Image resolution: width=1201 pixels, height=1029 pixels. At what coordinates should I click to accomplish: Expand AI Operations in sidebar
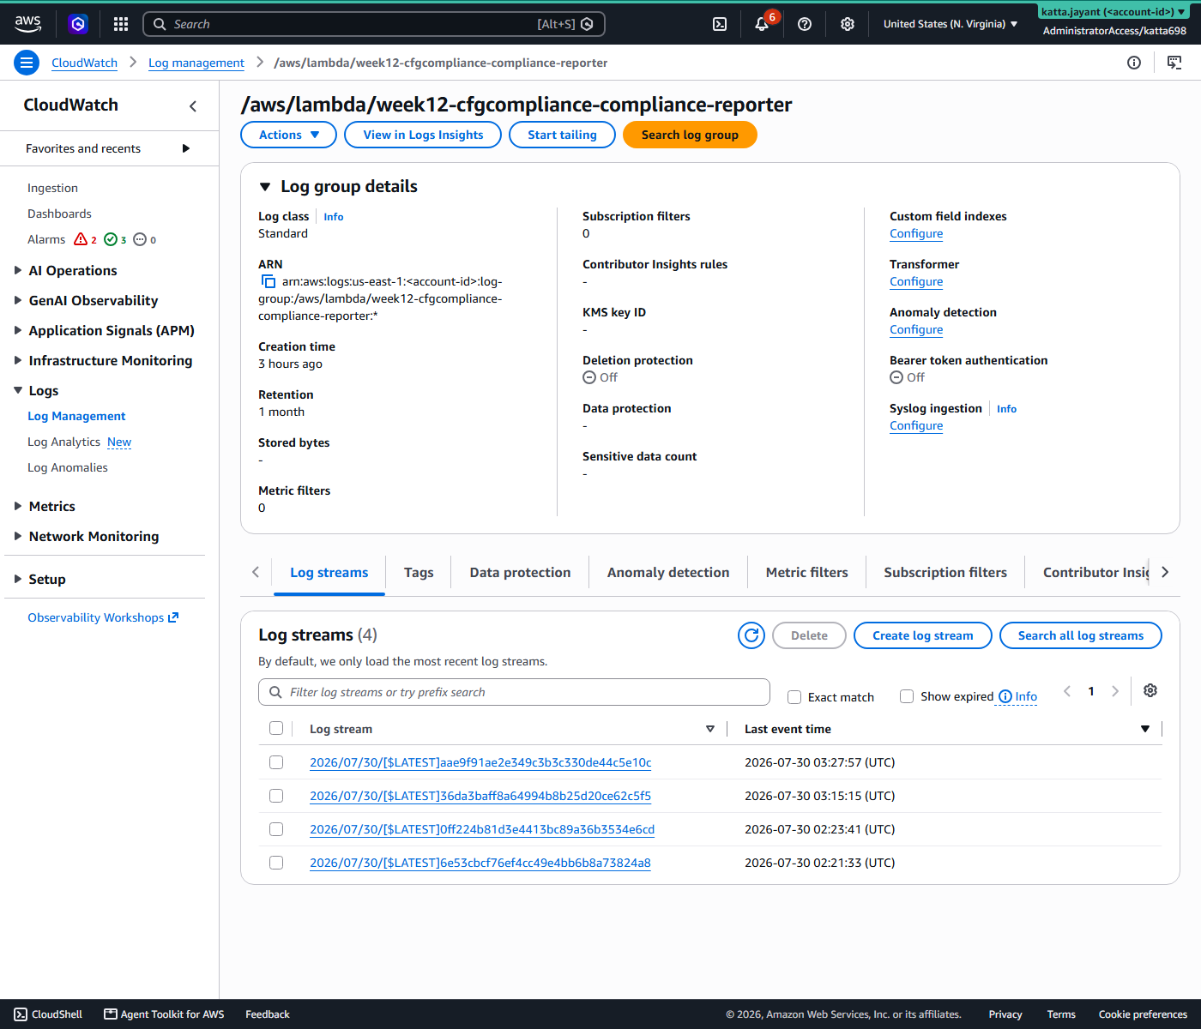tap(18, 270)
